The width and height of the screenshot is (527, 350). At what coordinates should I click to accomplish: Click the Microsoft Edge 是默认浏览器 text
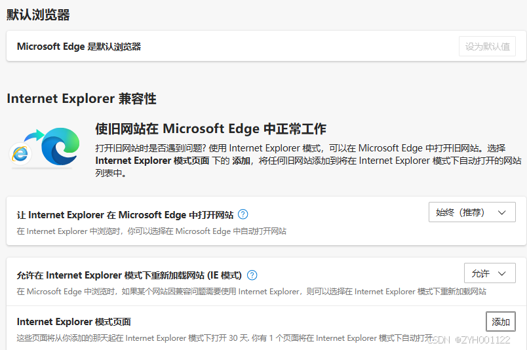point(79,47)
